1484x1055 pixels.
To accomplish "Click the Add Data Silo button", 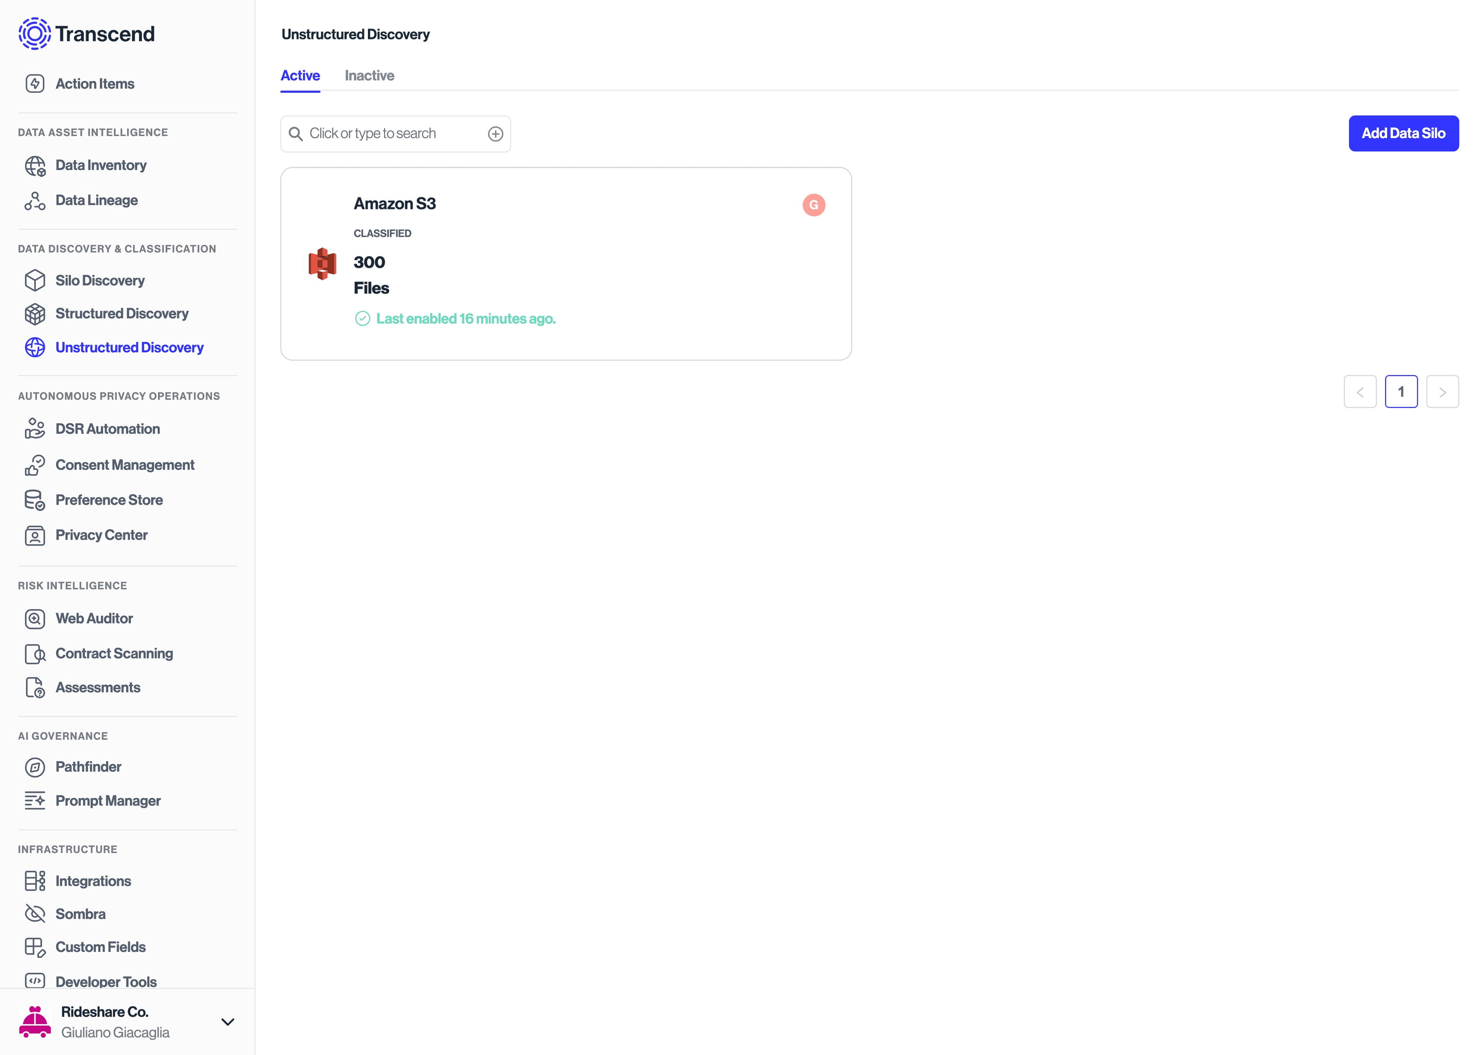I will pos(1404,133).
